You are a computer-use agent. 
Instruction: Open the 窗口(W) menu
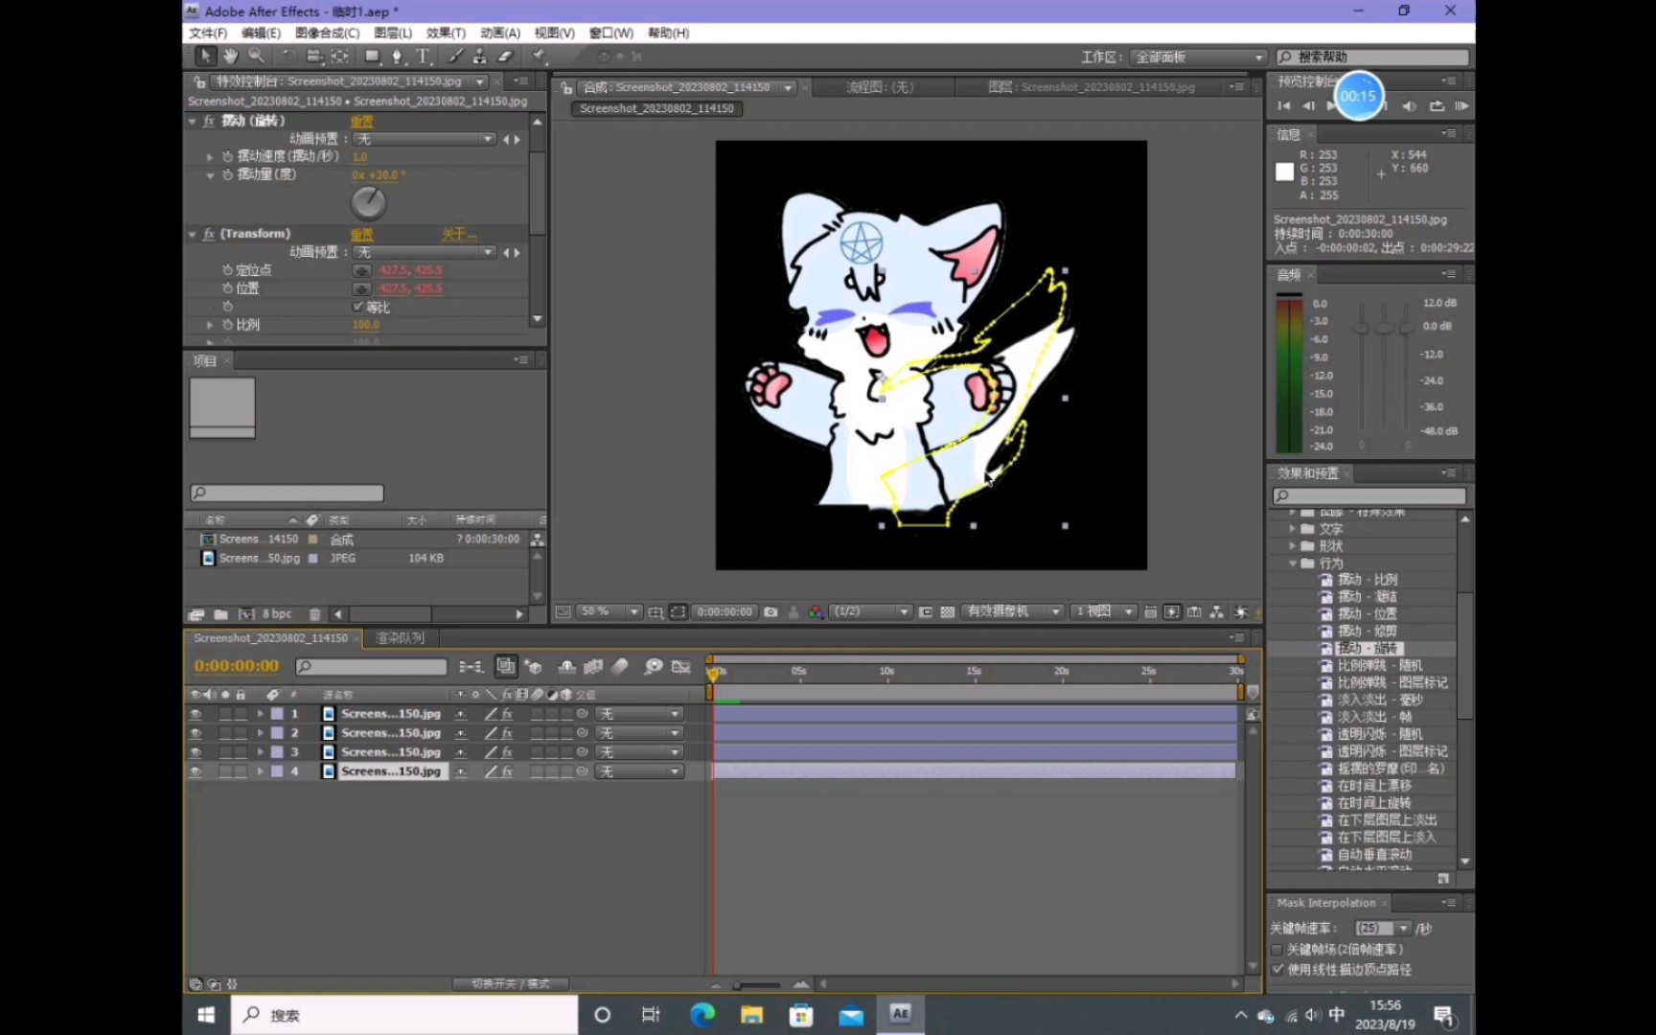(x=610, y=33)
